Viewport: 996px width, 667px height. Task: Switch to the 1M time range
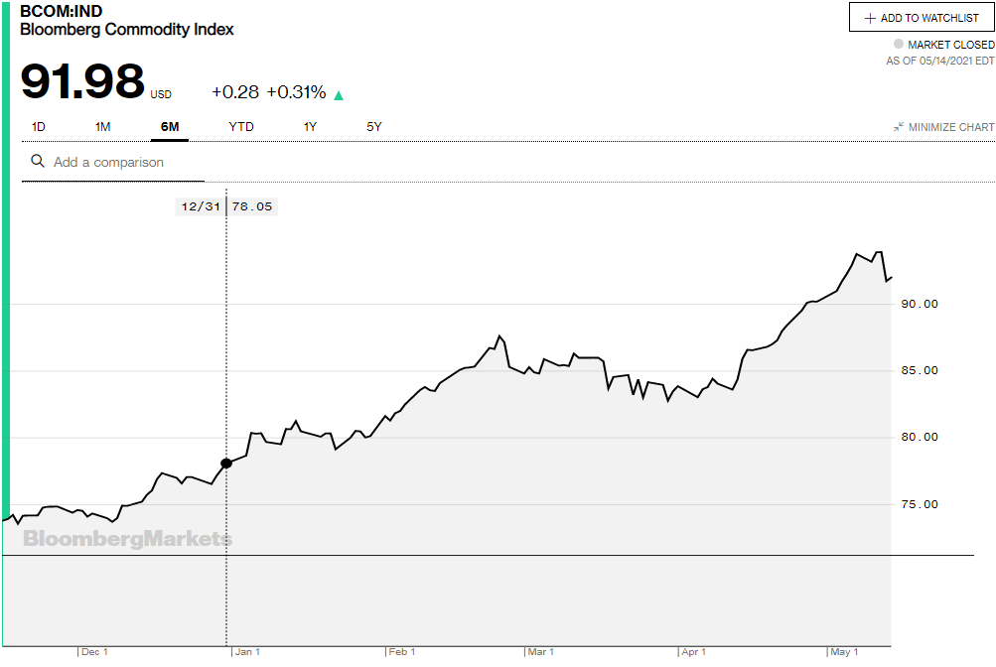[102, 126]
